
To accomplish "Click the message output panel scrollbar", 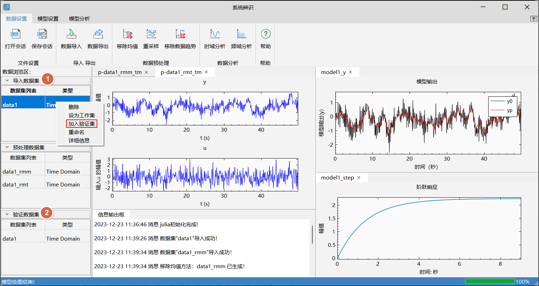I will (x=312, y=235).
